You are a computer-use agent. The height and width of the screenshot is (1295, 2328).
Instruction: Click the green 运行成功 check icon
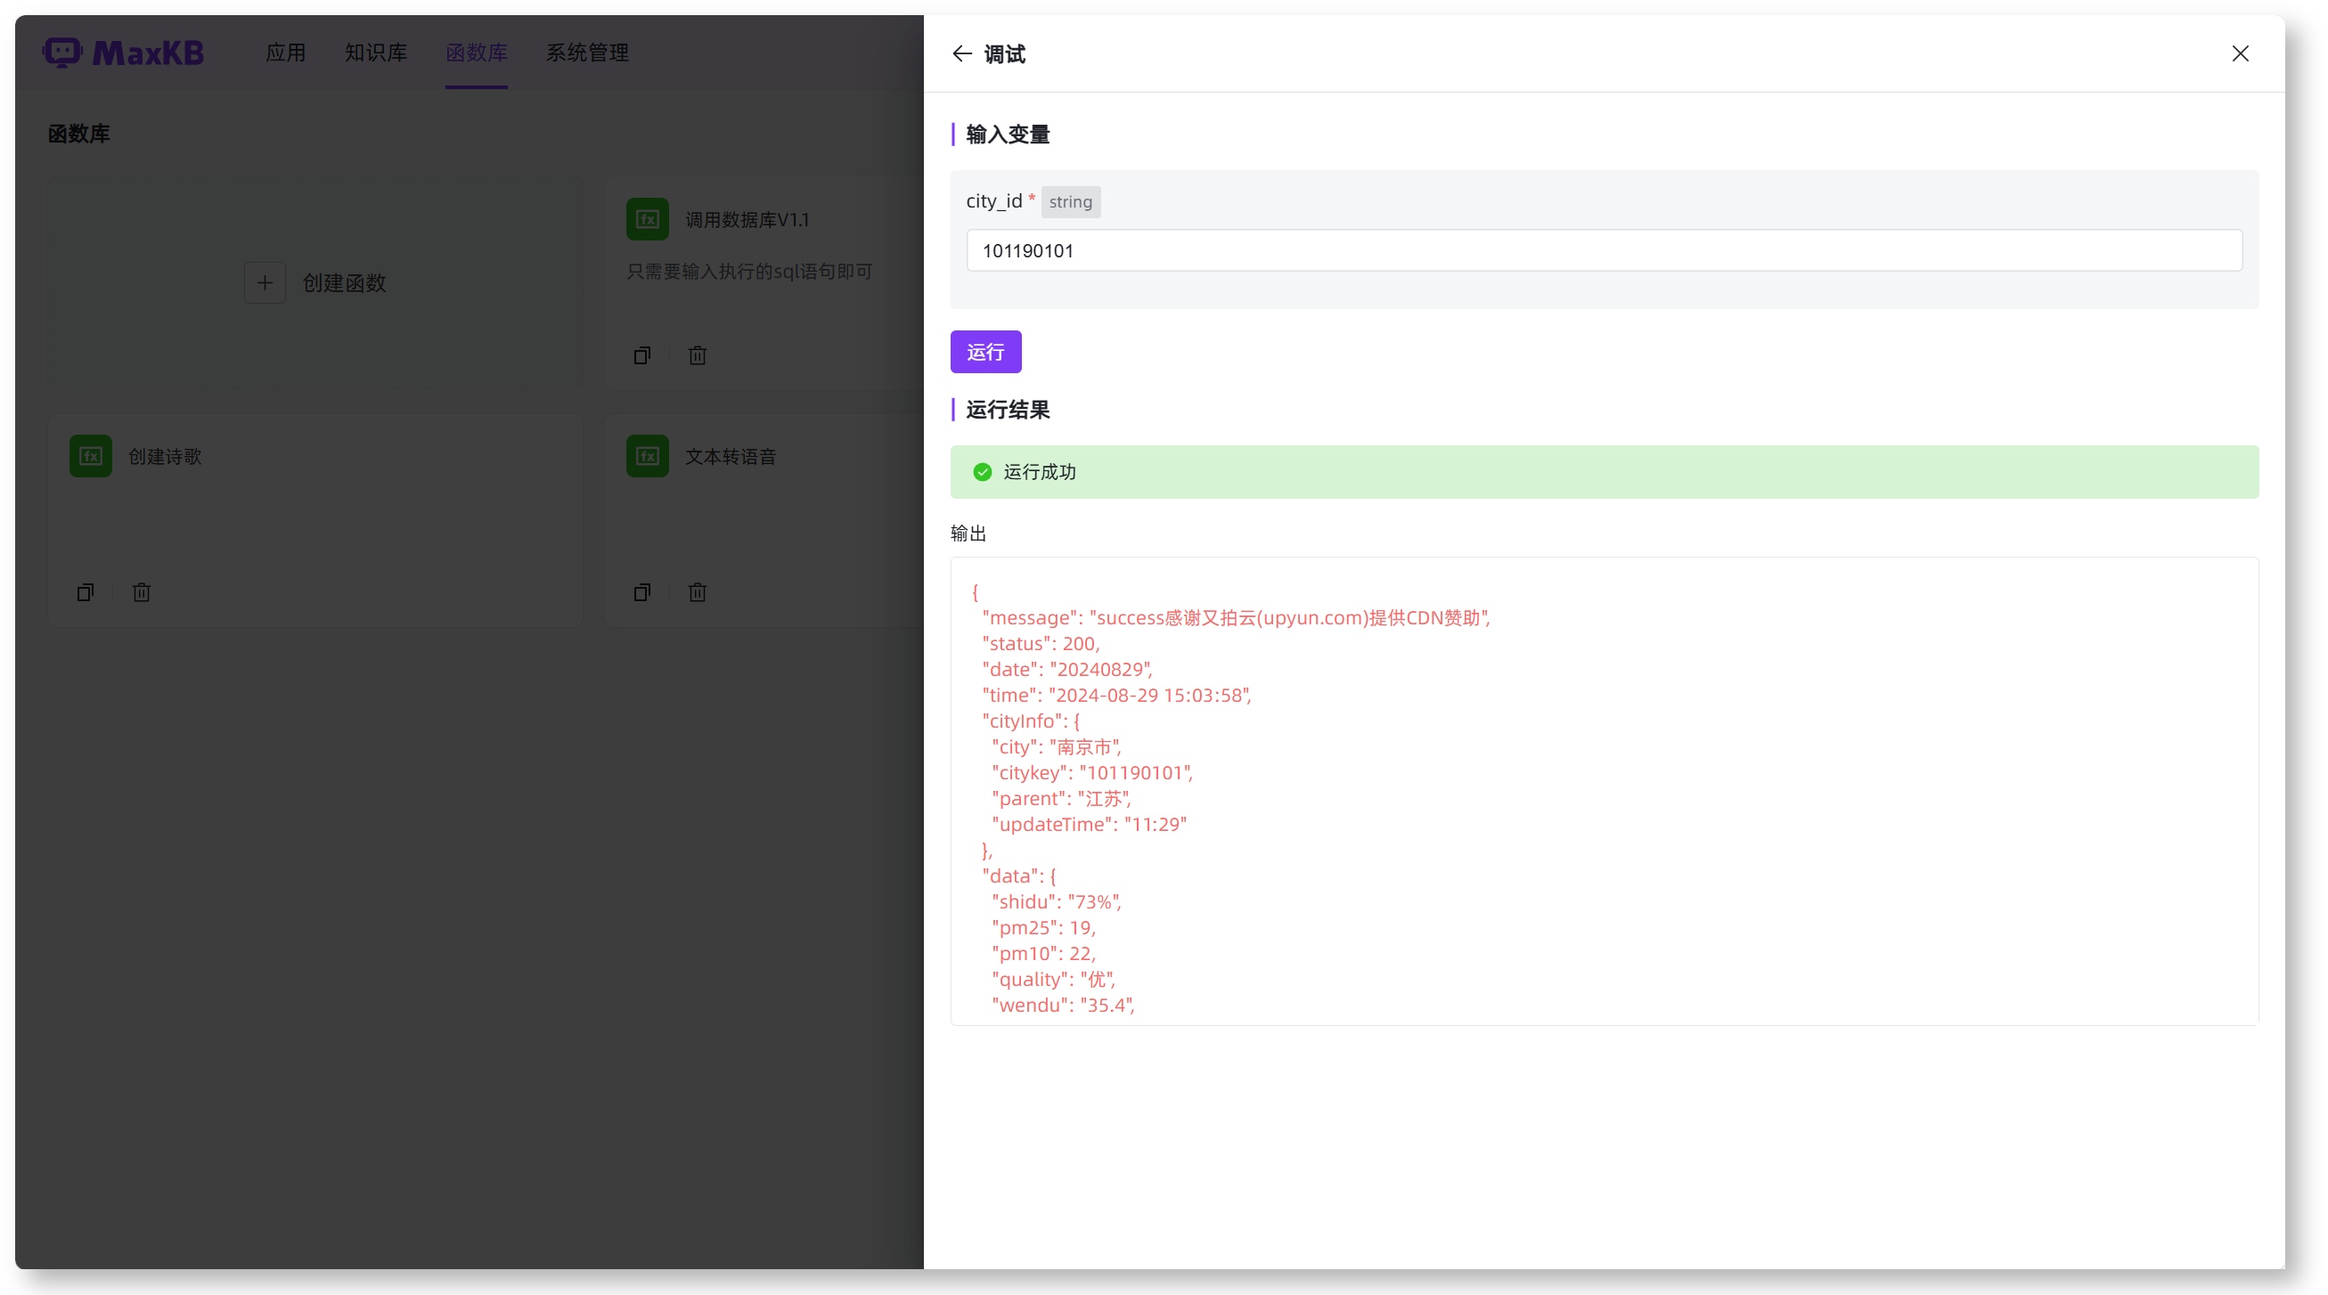point(982,472)
